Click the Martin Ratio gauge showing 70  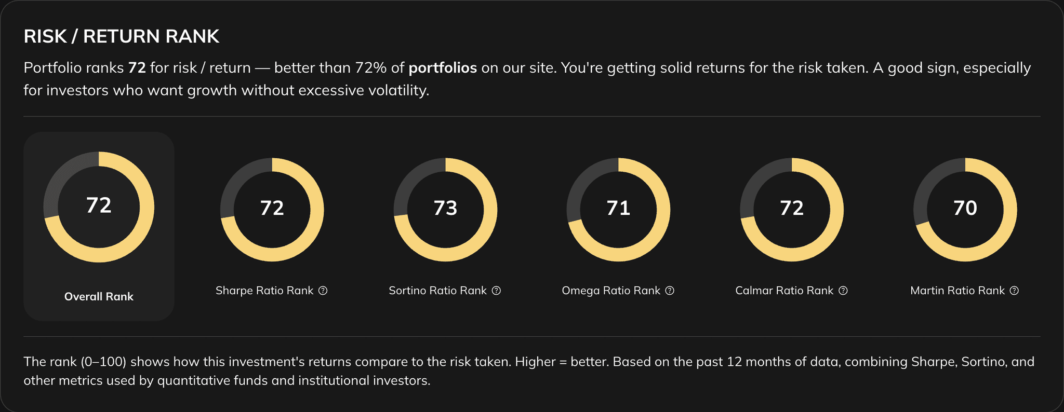tap(965, 209)
